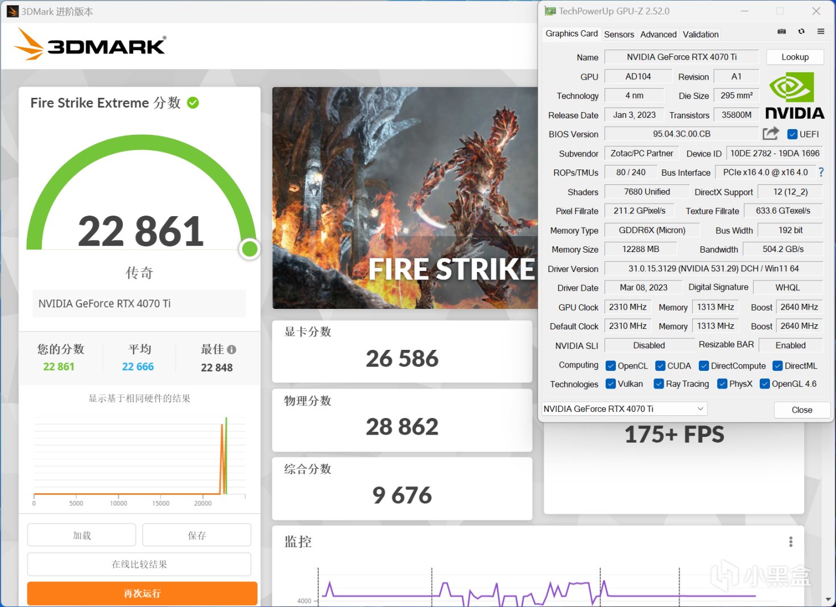Open the GPU selector dropdown in GPU-Z
Screen dimensions: 836x607
click(624, 409)
